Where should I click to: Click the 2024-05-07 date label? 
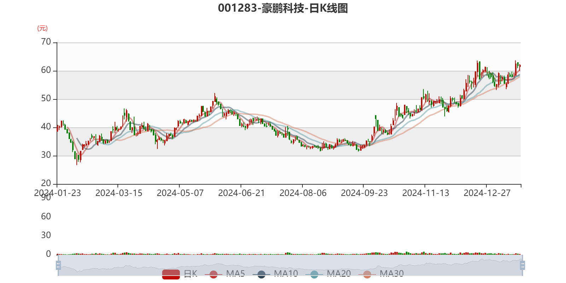[x=180, y=193]
